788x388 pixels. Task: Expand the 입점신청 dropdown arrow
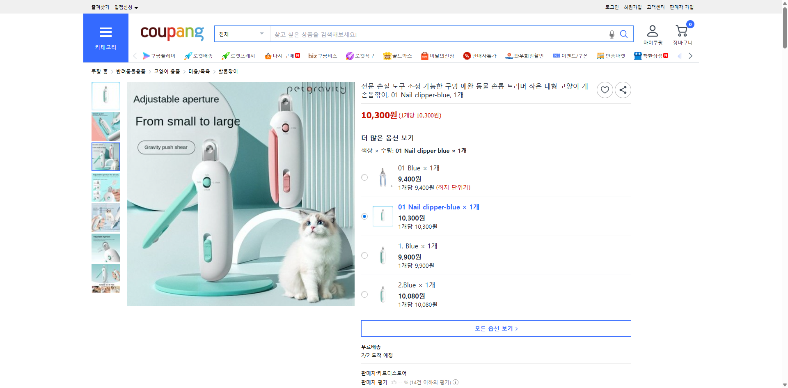pos(137,7)
